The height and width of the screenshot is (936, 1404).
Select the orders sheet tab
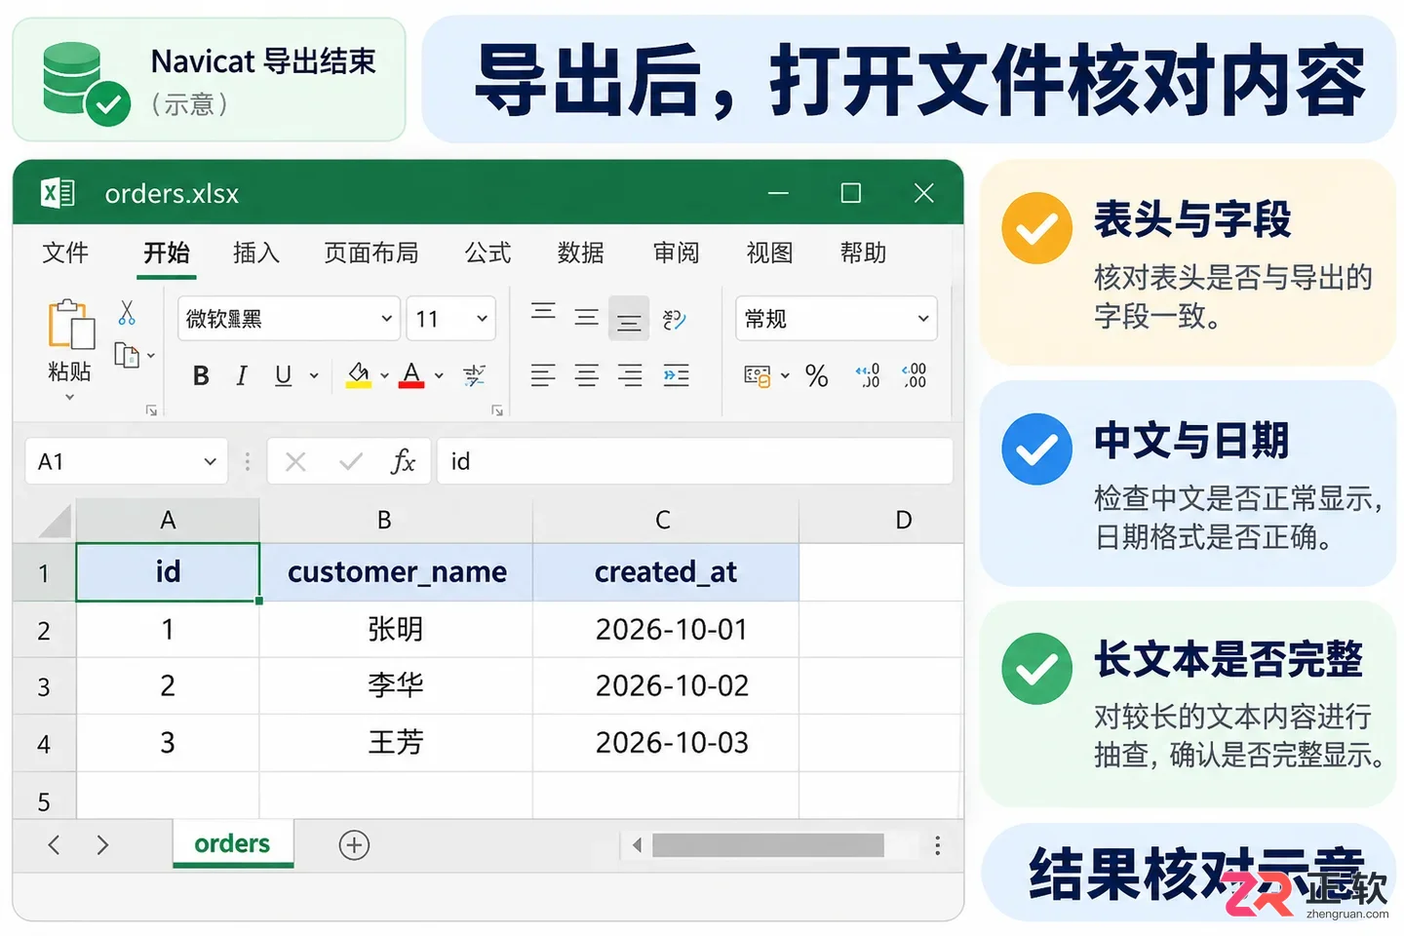pyautogui.click(x=232, y=844)
